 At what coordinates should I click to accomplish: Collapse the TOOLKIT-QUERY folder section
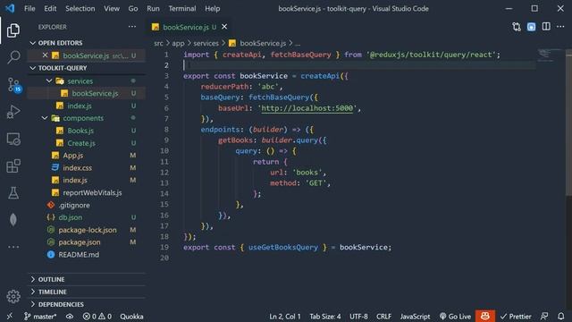click(x=88, y=68)
